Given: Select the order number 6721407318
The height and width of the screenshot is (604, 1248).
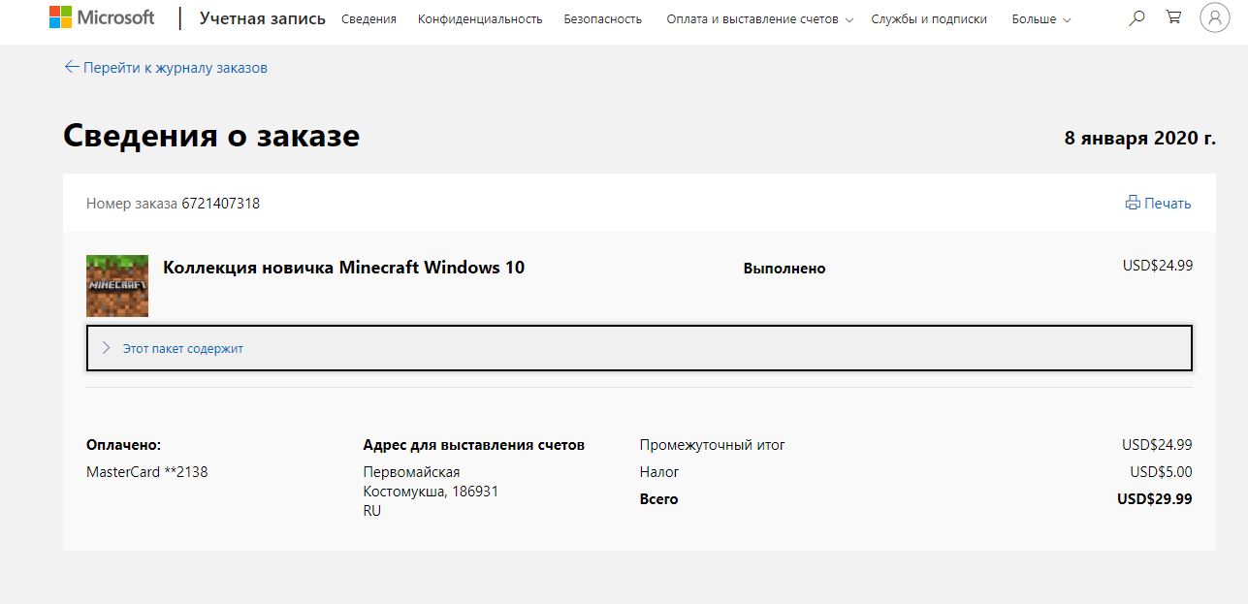Looking at the screenshot, I should (221, 204).
